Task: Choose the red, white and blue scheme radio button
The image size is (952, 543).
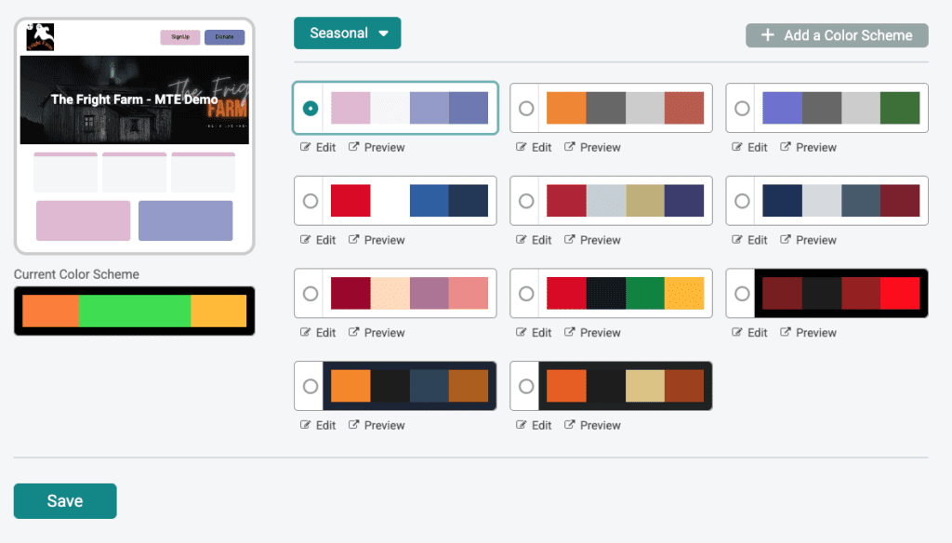Action: (311, 201)
